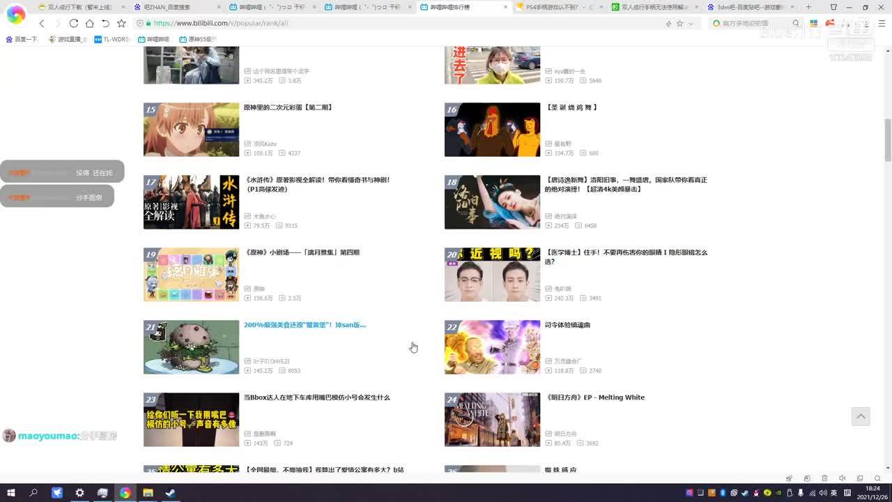
Task: Open the 当Bbox达人在地下车库 video title
Action: 316,397
